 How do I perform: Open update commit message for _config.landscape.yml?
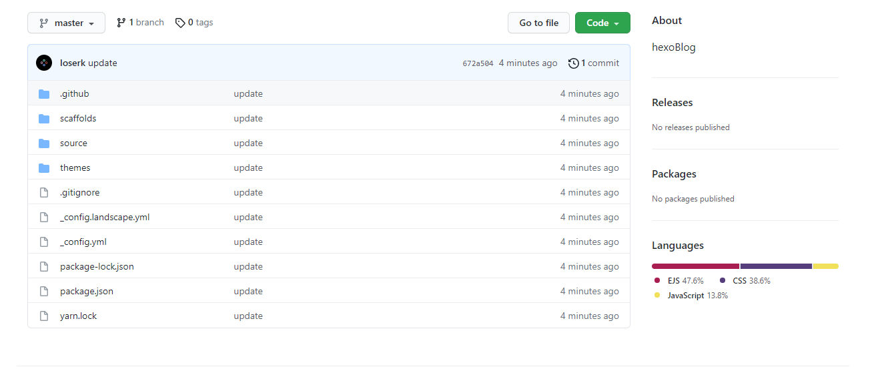pyautogui.click(x=248, y=218)
